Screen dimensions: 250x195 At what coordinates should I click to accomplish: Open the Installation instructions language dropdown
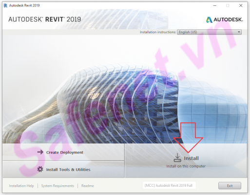(x=209, y=32)
